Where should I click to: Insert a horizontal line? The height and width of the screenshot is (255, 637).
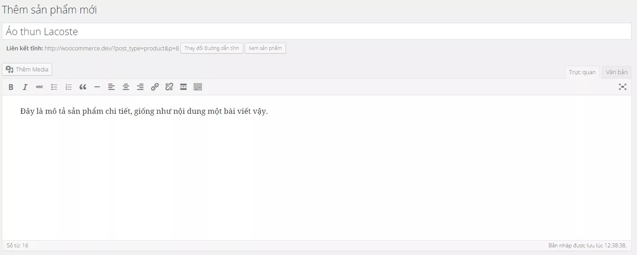point(97,87)
